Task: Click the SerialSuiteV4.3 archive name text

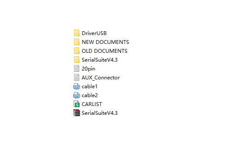Action: pyautogui.click(x=99, y=113)
